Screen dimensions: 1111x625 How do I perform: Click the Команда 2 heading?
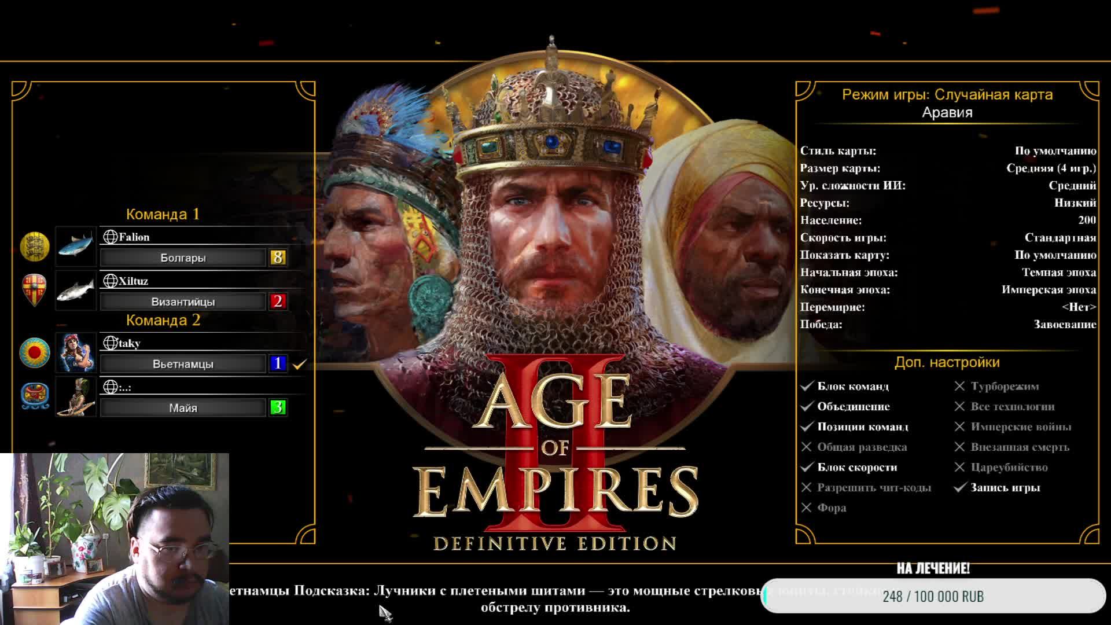163,320
